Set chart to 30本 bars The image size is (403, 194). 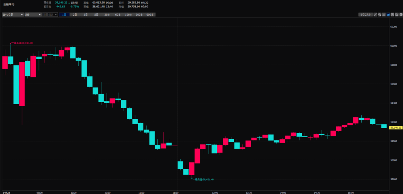point(107,15)
